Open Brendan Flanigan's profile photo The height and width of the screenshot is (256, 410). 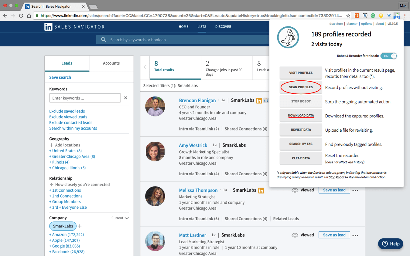[x=155, y=106]
